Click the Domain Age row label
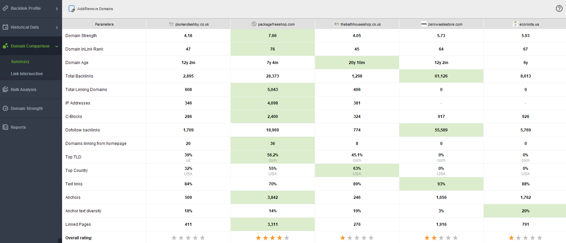Viewport: 566px width, 243px height. point(77,63)
